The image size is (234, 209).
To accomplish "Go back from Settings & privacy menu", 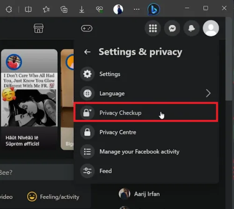I will [x=88, y=52].
